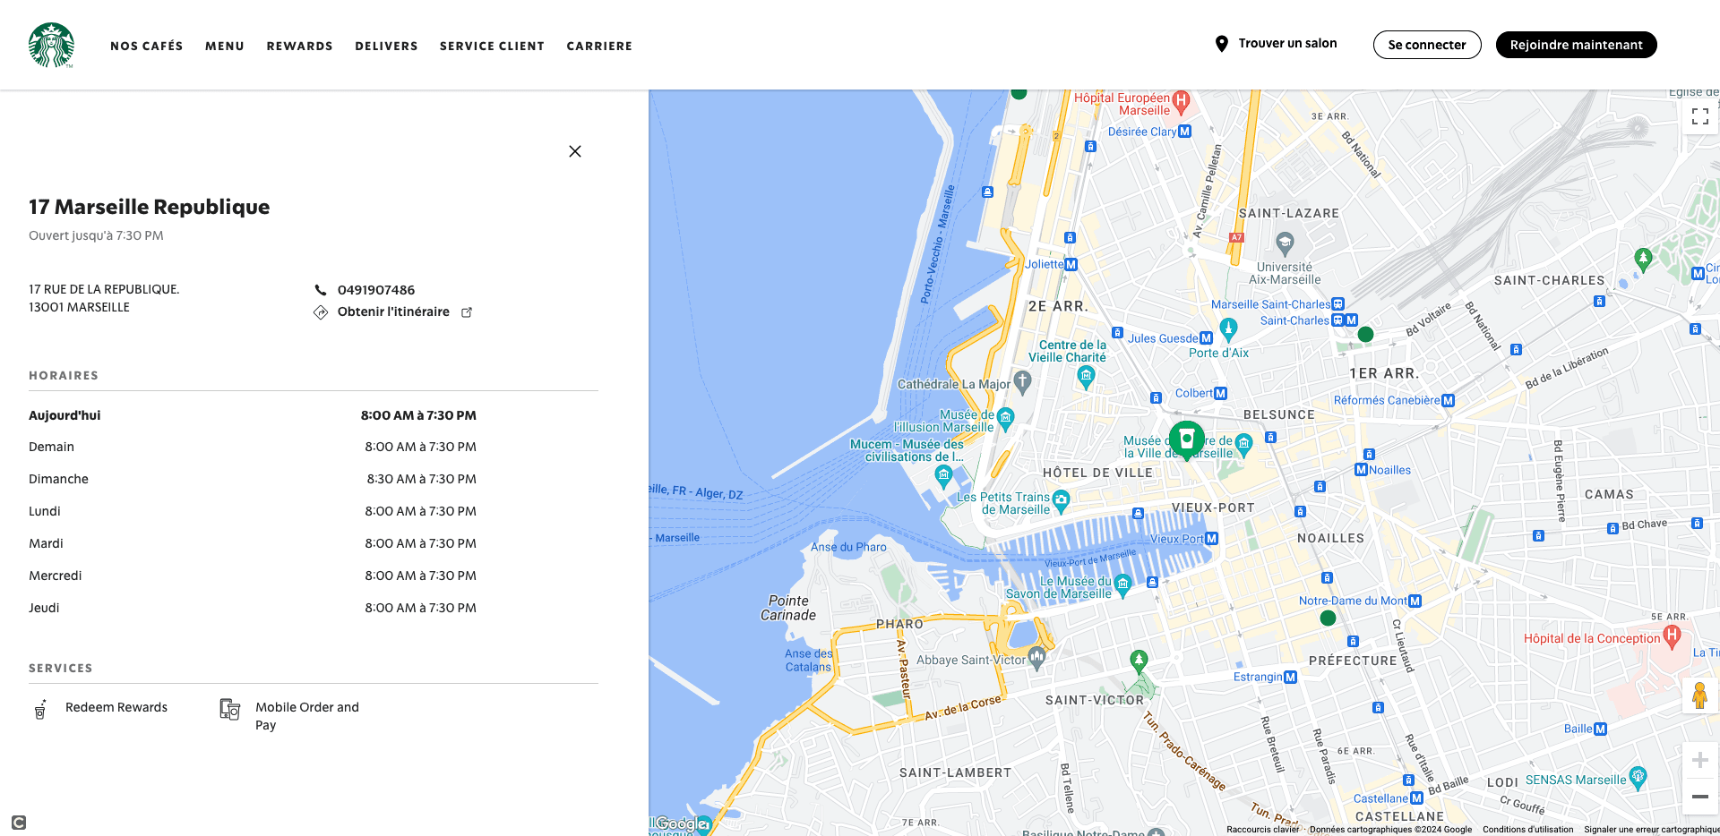The width and height of the screenshot is (1720, 836).
Task: Open Raccourcis clavier map shortcuts
Action: (1263, 830)
